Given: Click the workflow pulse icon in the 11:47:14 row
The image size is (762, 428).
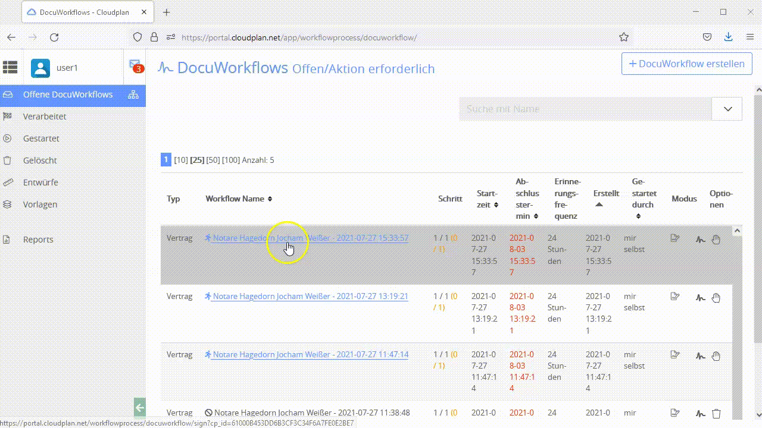Looking at the screenshot, I should [701, 356].
